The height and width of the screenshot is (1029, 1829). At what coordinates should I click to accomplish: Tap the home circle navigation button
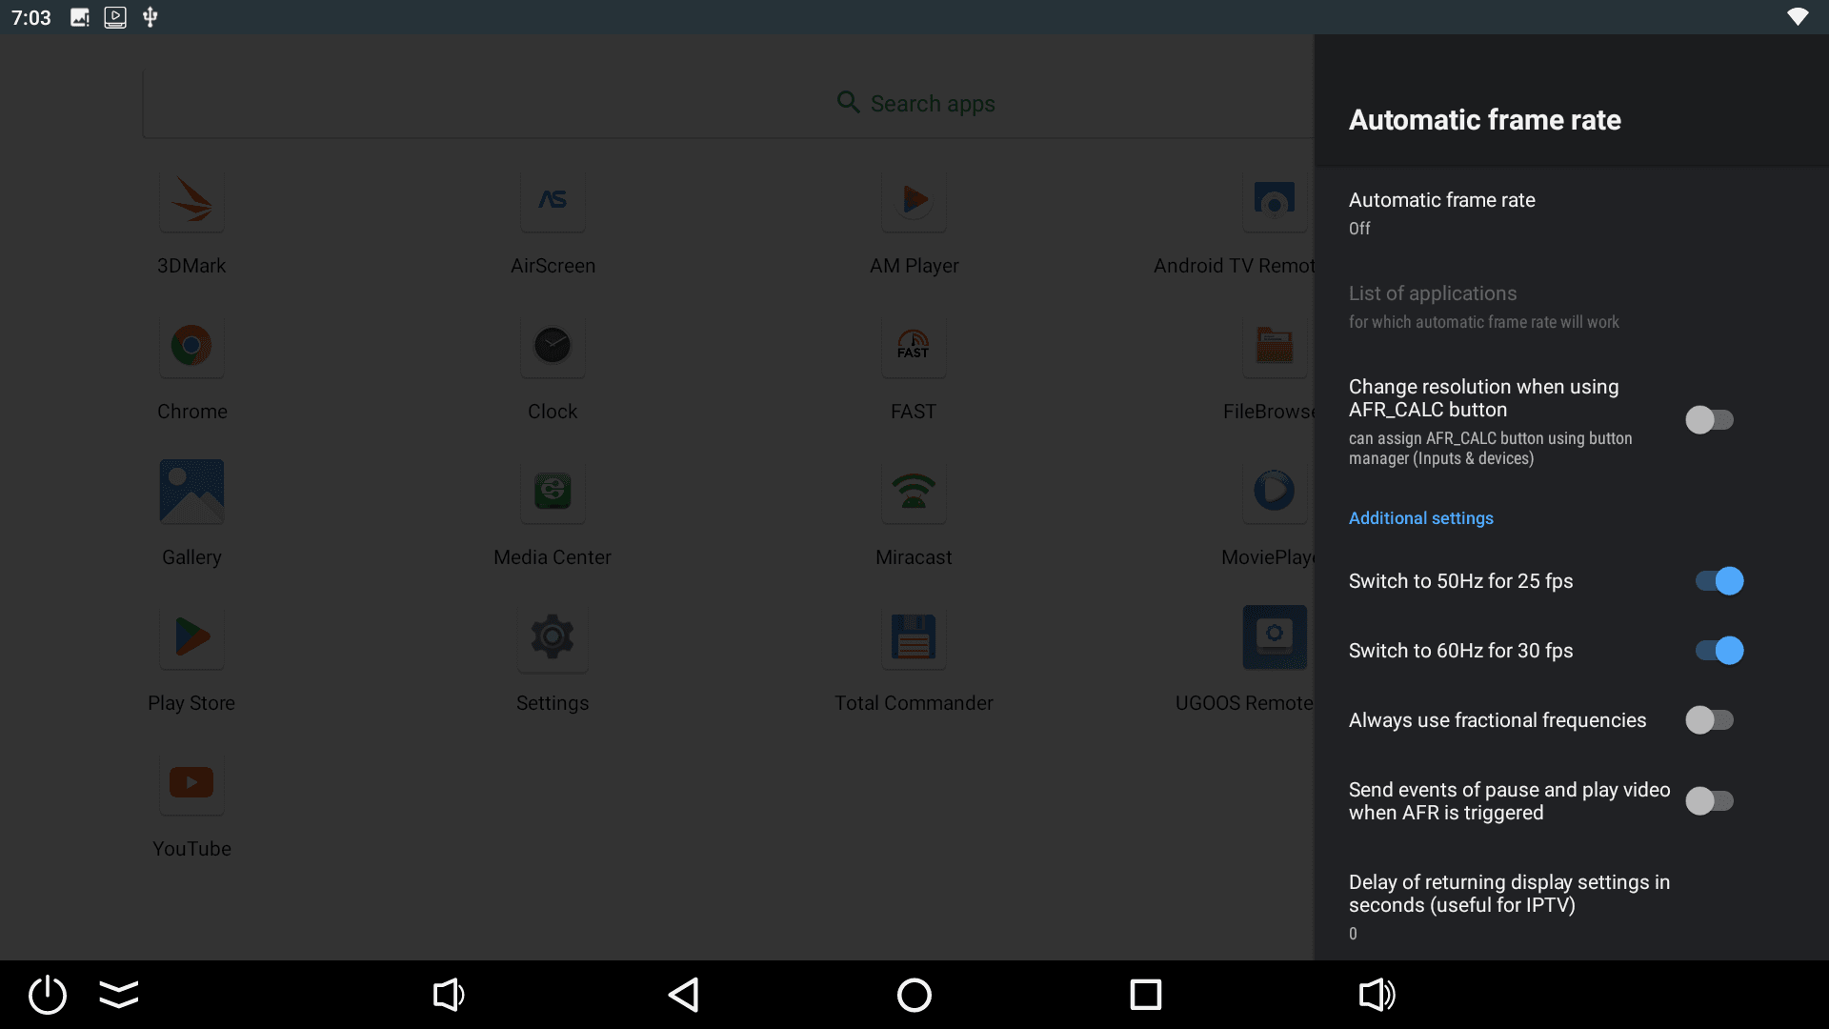(914, 995)
